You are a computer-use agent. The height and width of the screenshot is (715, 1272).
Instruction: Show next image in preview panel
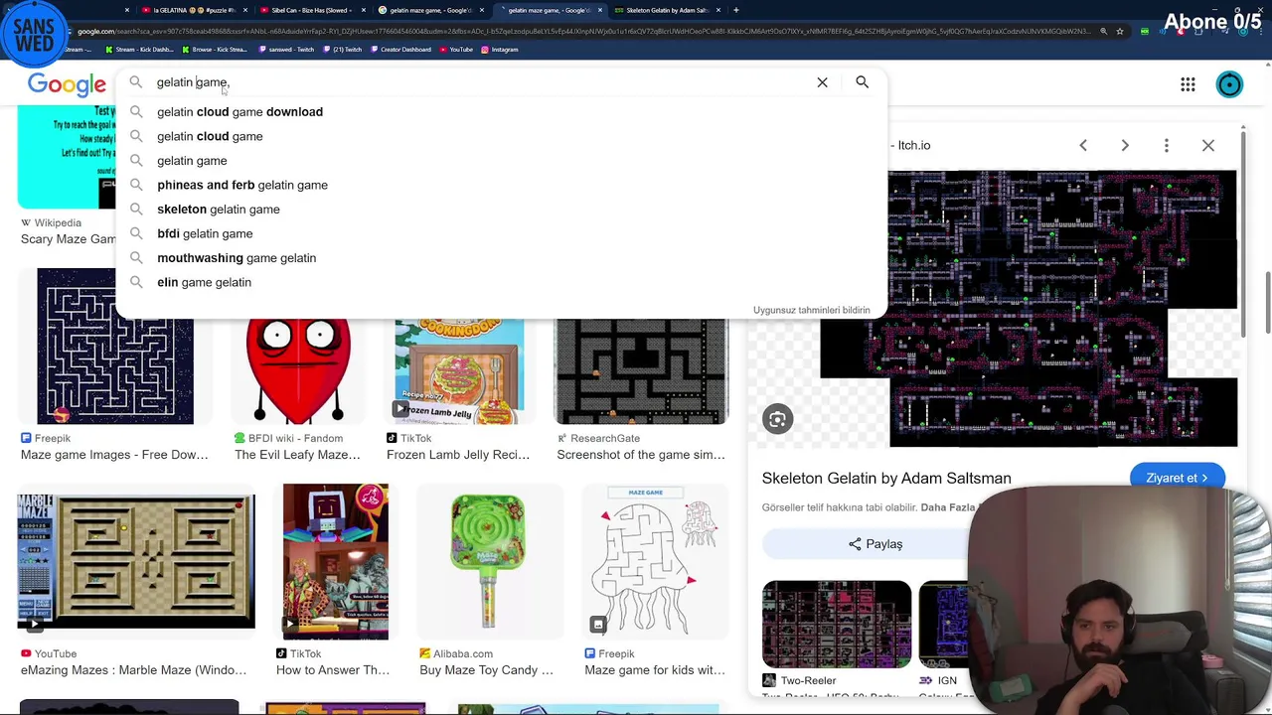pos(1125,145)
